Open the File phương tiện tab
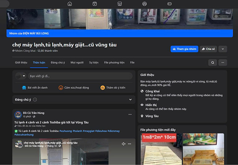This screenshot has width=238, height=165. [114, 62]
